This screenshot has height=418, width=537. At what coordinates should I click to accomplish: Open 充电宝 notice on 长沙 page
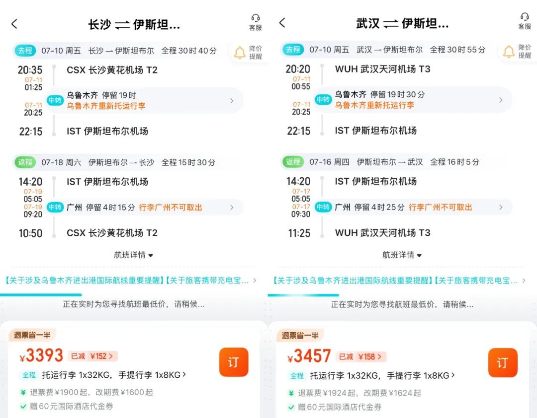point(207,280)
